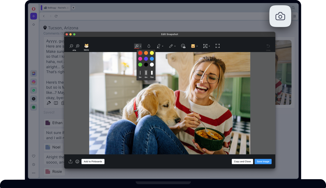Open the Bookmarks heart in sidebar
The width and height of the screenshot is (326, 188).
click(x=33, y=156)
